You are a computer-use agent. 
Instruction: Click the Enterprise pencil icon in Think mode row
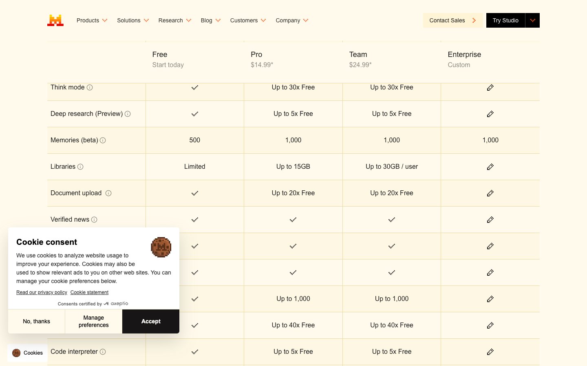pos(490,87)
